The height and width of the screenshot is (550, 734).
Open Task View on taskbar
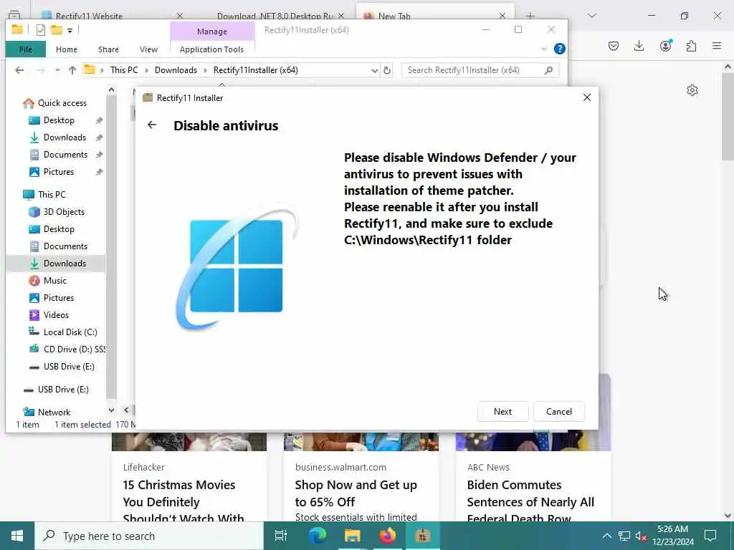pos(281,536)
